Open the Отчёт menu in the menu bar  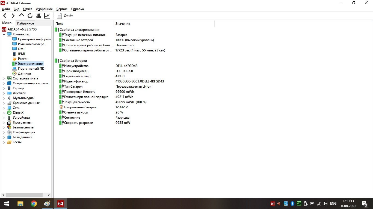point(28,9)
